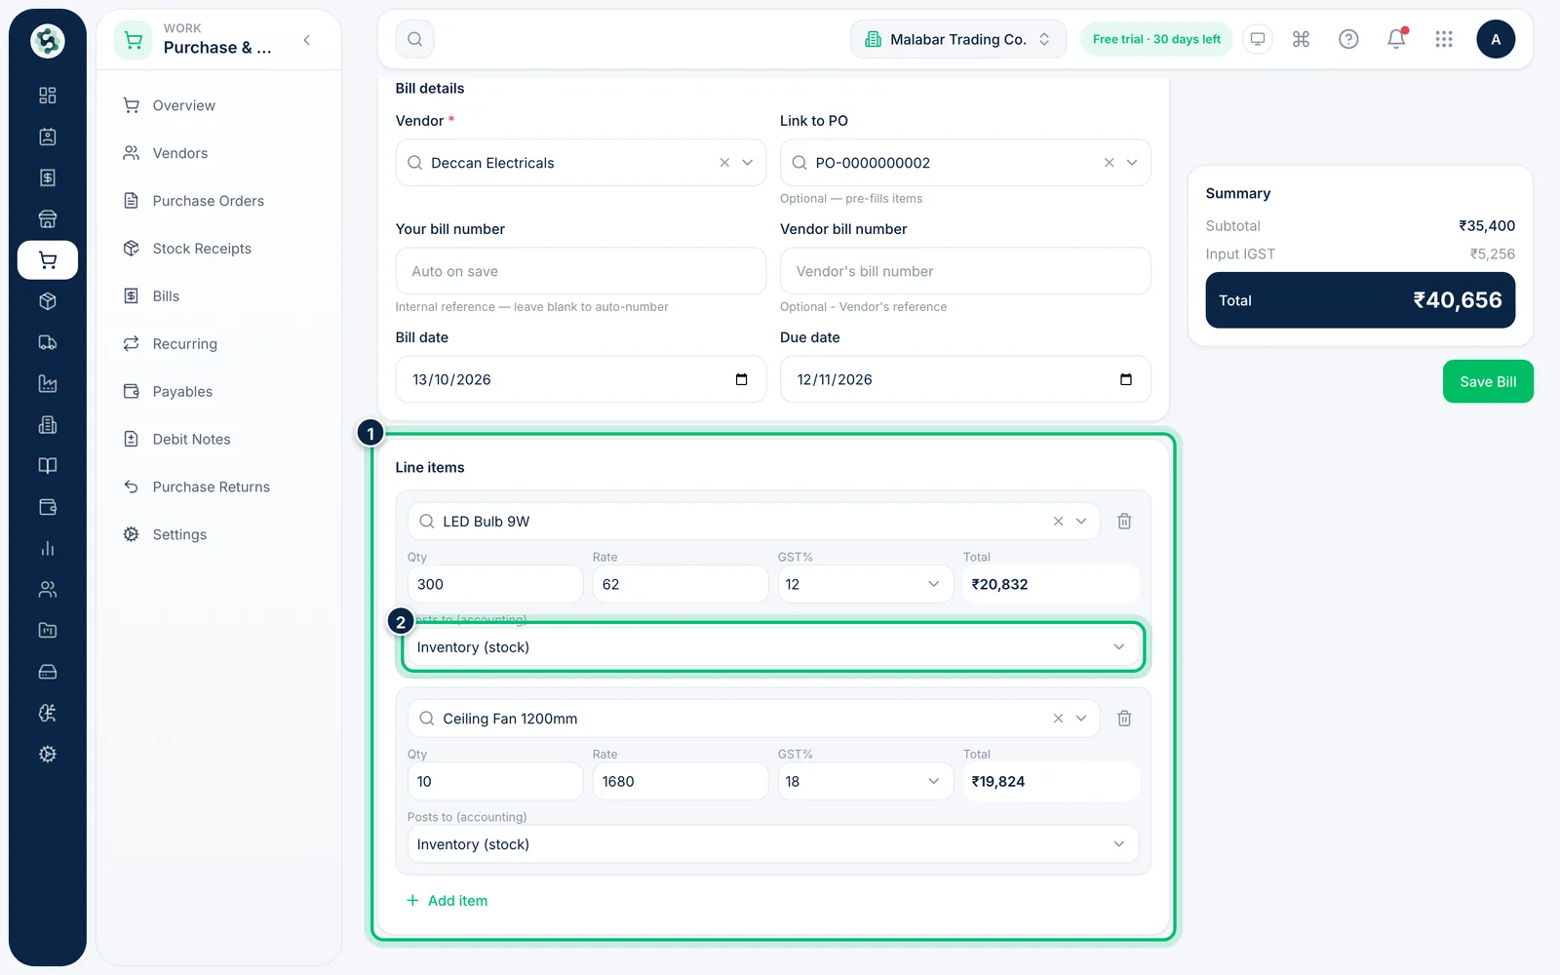Open Stock Receipts in the sidebar
Screen dimensions: 1560x975
coord(202,249)
